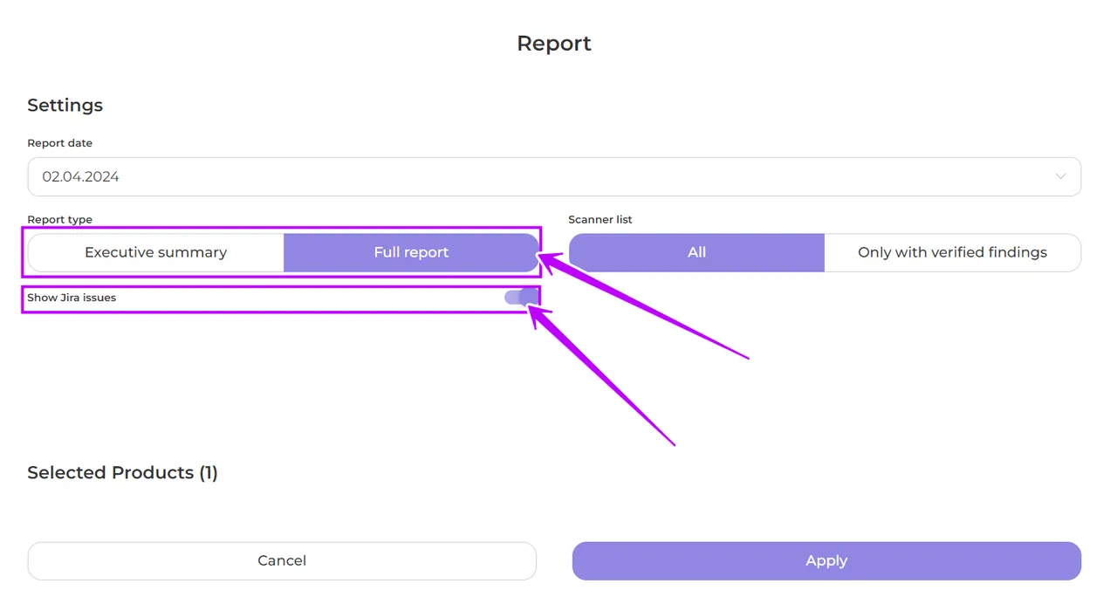Select the Executive summary report type

156,252
